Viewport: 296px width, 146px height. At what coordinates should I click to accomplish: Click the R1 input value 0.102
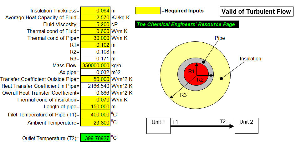(95, 45)
